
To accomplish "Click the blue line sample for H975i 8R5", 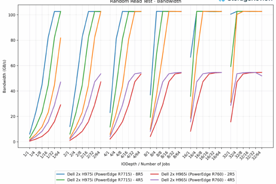I will click(60, 174).
